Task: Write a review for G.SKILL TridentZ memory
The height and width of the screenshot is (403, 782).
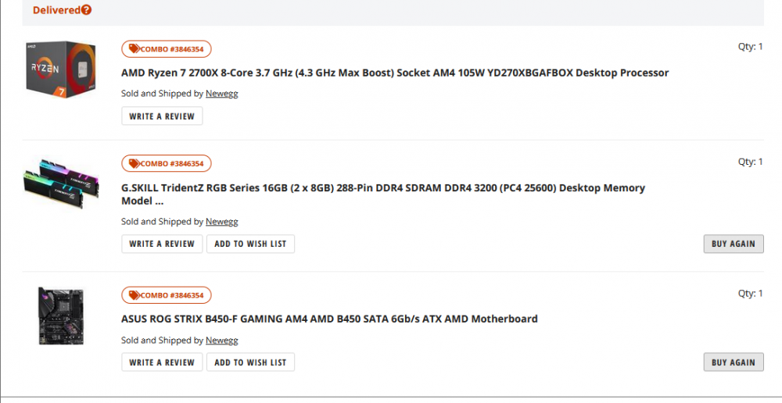Action: pyautogui.click(x=162, y=244)
